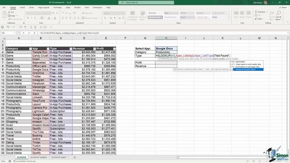This screenshot has height=163, width=290.
Task: Click the Insert cells icon
Action: [236, 13]
